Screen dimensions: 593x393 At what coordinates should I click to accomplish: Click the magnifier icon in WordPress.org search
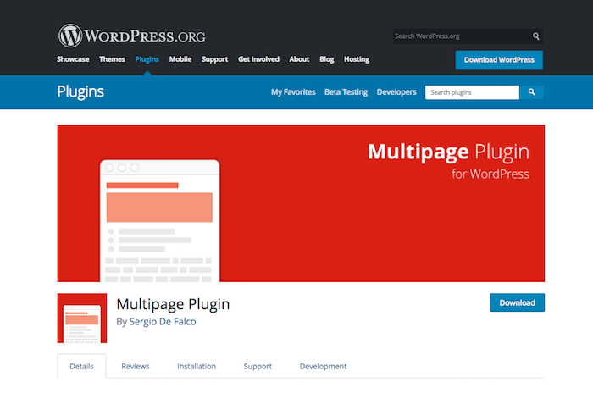point(536,36)
